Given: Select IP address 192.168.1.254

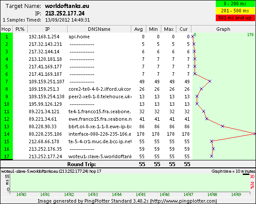Looking at the screenshot, I should click(x=44, y=37).
